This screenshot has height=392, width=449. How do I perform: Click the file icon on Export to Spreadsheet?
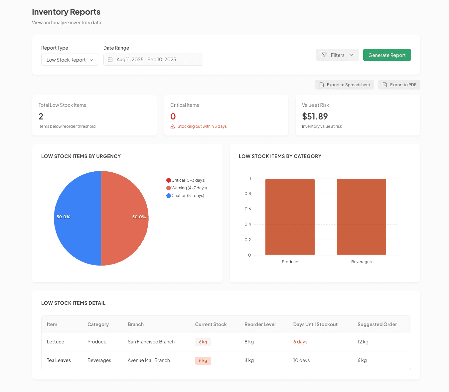[x=321, y=85]
